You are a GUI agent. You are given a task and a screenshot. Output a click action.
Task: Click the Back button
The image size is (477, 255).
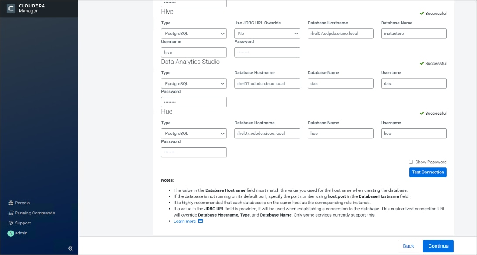tap(408, 246)
